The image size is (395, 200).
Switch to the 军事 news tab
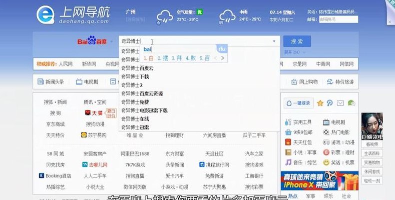click(310, 195)
